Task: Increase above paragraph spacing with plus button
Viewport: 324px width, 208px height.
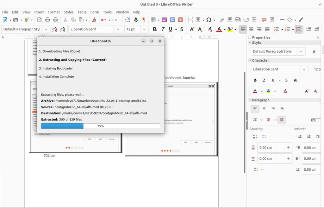Action: click(x=288, y=148)
